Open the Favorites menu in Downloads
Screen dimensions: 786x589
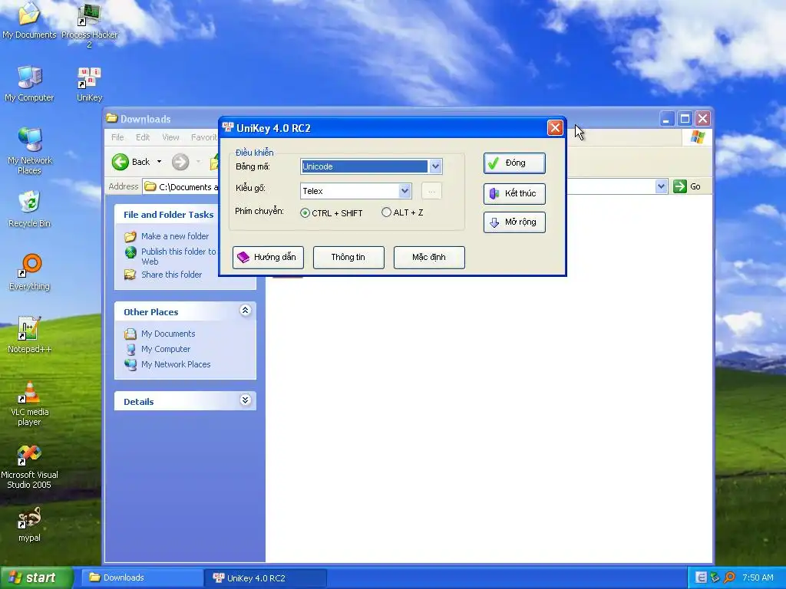pyautogui.click(x=204, y=137)
